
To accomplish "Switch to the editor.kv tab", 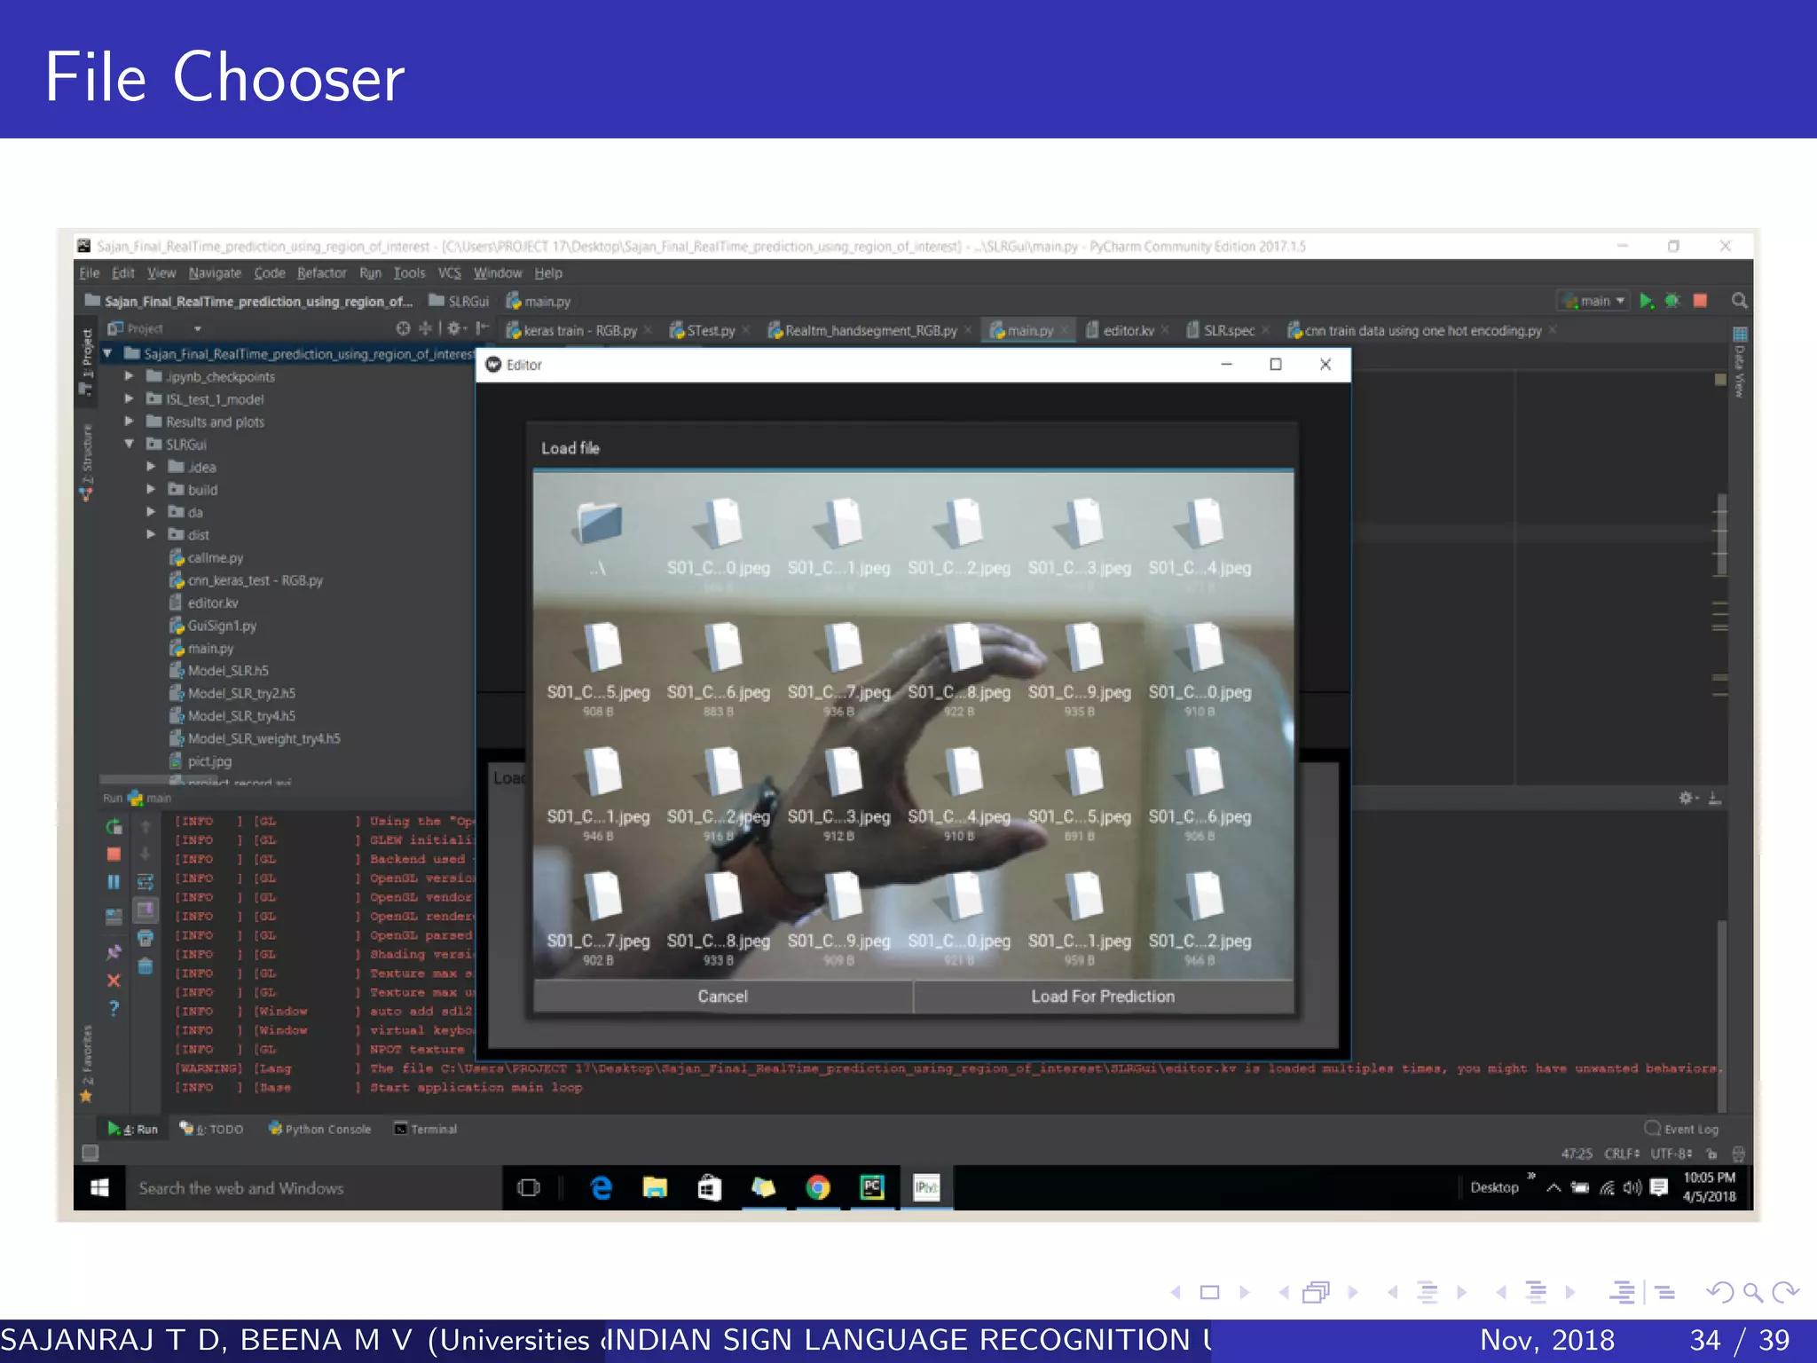I will [x=1128, y=331].
